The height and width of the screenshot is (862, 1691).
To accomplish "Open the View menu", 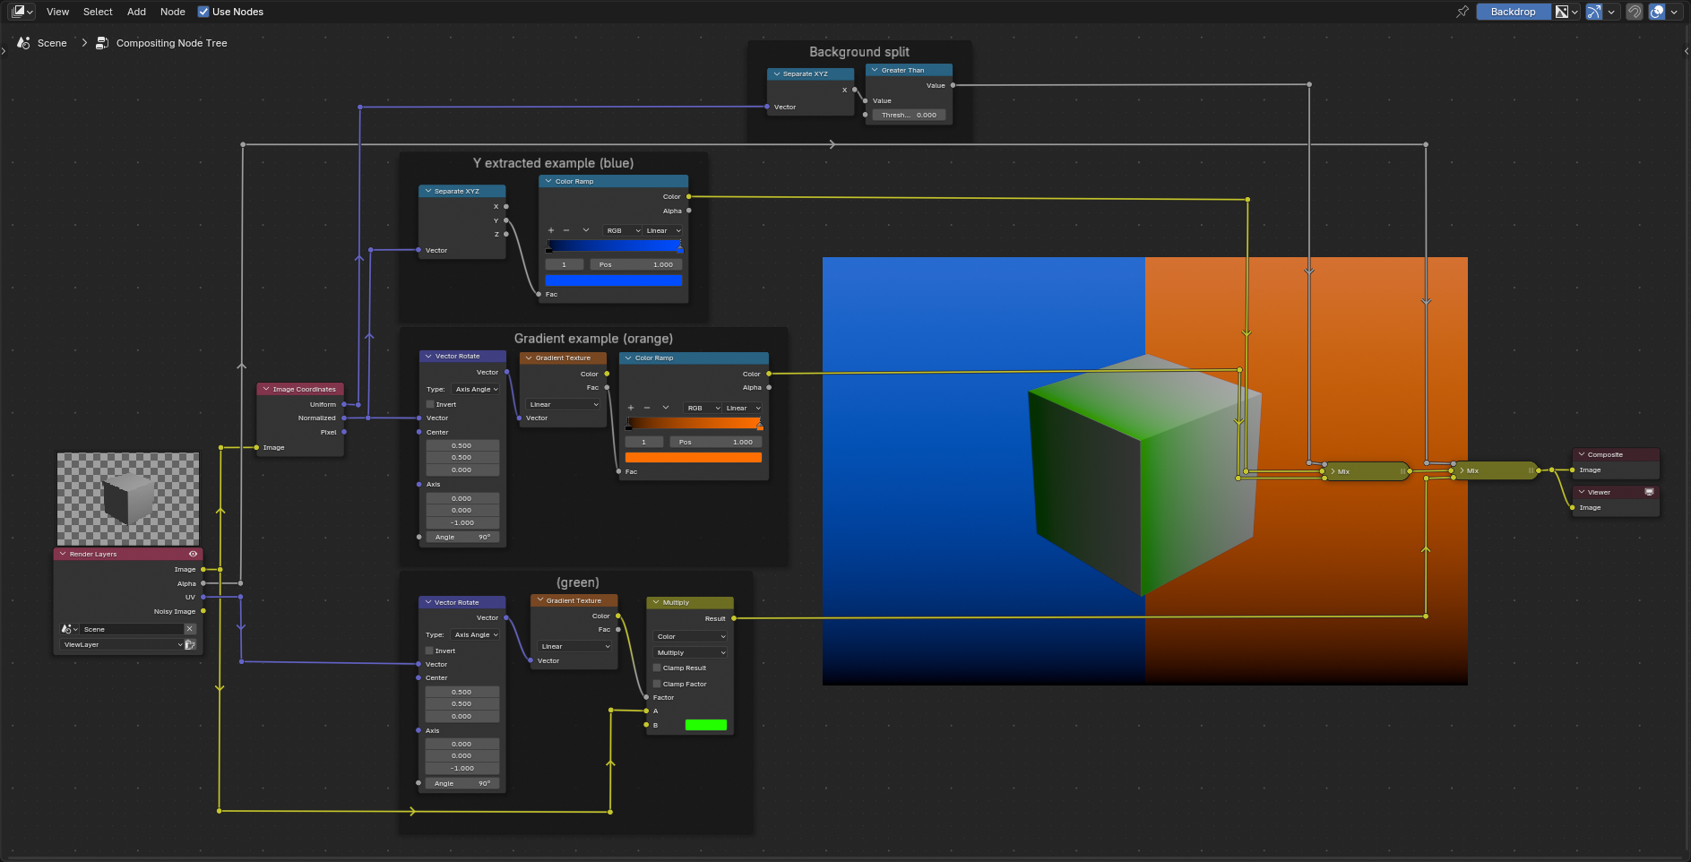I will (x=57, y=12).
